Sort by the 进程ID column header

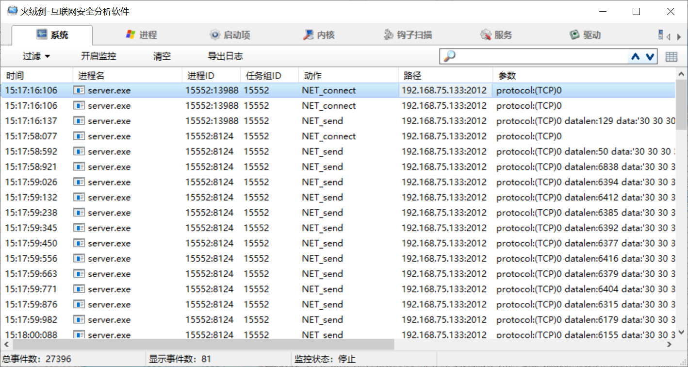(212, 76)
